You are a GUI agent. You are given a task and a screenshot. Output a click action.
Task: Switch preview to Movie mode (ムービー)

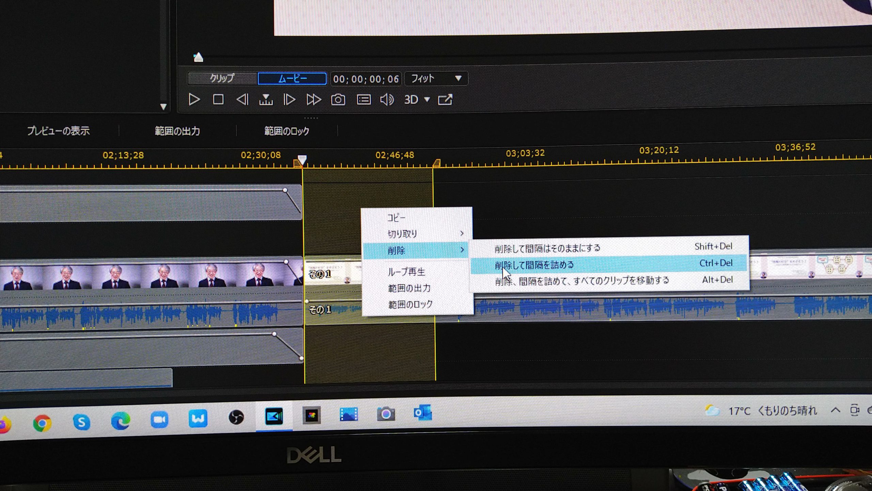click(292, 79)
